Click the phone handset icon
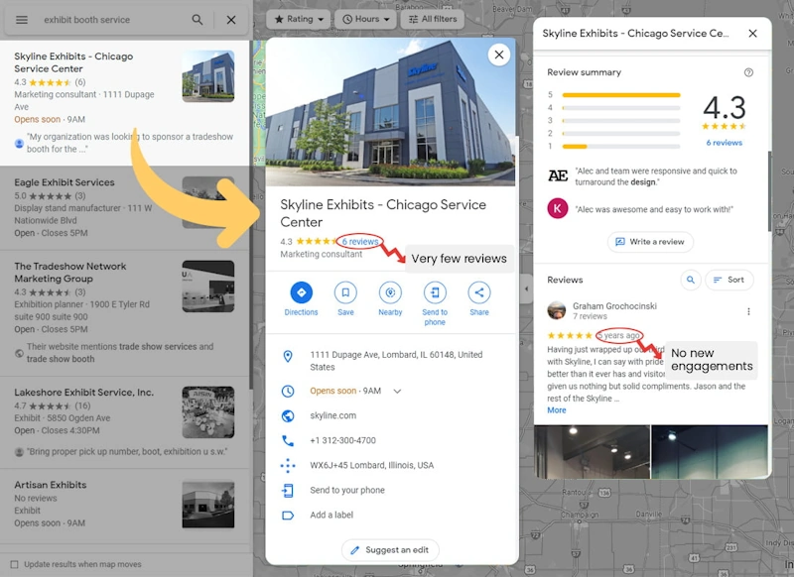 tap(288, 440)
